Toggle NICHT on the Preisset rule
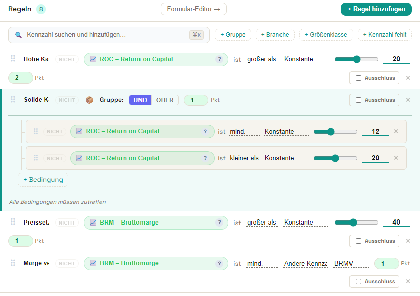 pos(66,223)
